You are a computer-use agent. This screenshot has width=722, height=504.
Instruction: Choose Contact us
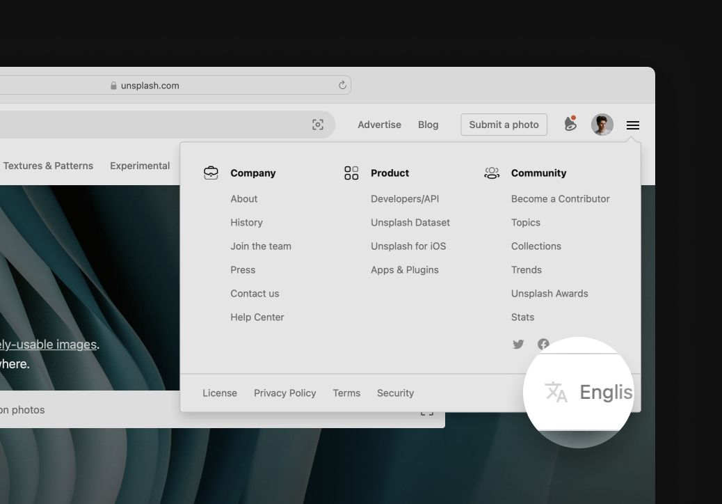[x=255, y=294]
